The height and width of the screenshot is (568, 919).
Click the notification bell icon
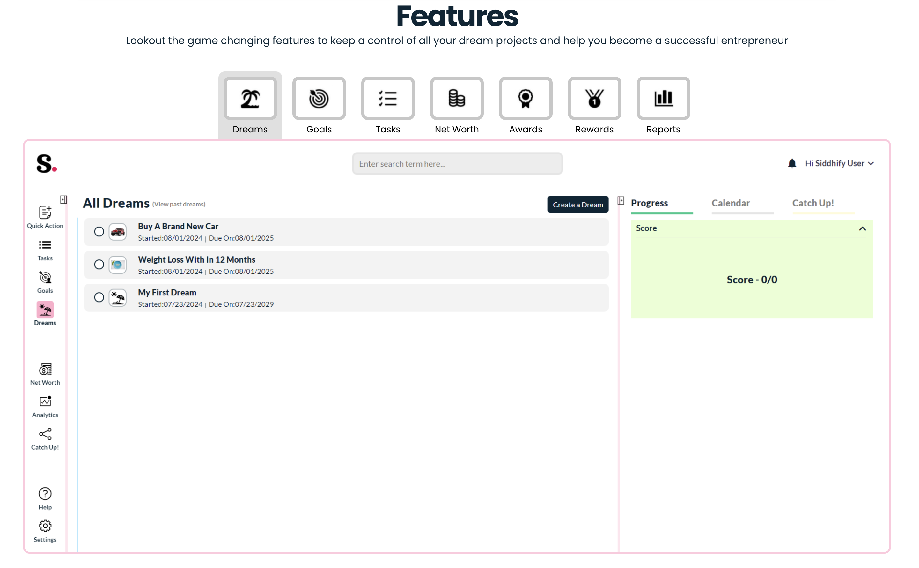[x=792, y=163]
